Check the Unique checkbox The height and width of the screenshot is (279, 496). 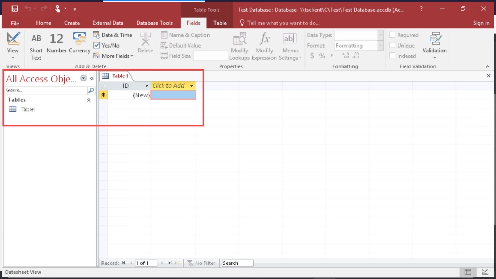pyautogui.click(x=392, y=46)
